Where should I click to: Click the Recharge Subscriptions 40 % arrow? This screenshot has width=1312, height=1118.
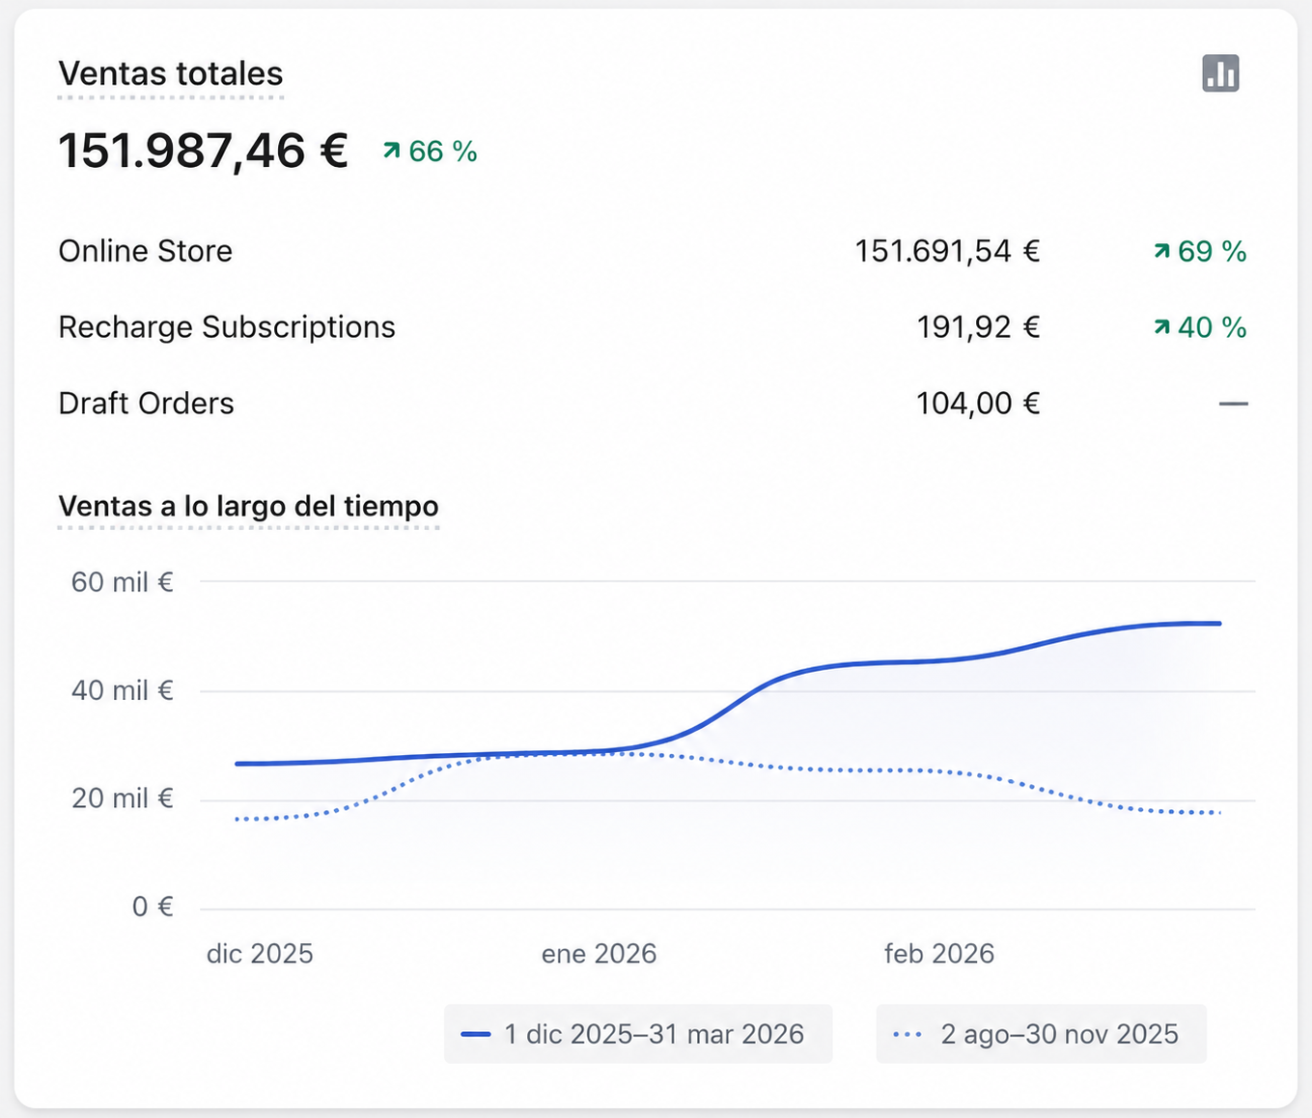[x=1161, y=327]
